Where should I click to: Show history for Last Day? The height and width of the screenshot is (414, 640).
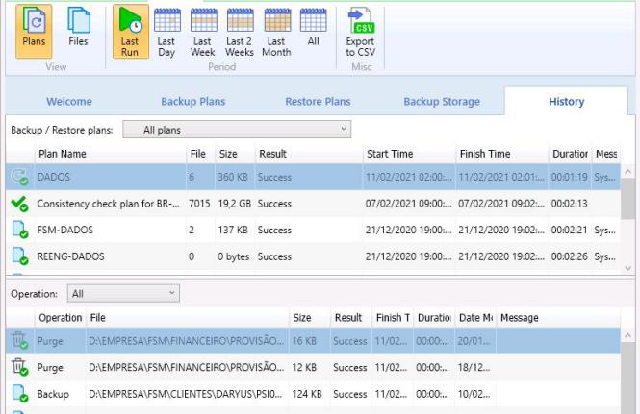point(166,32)
